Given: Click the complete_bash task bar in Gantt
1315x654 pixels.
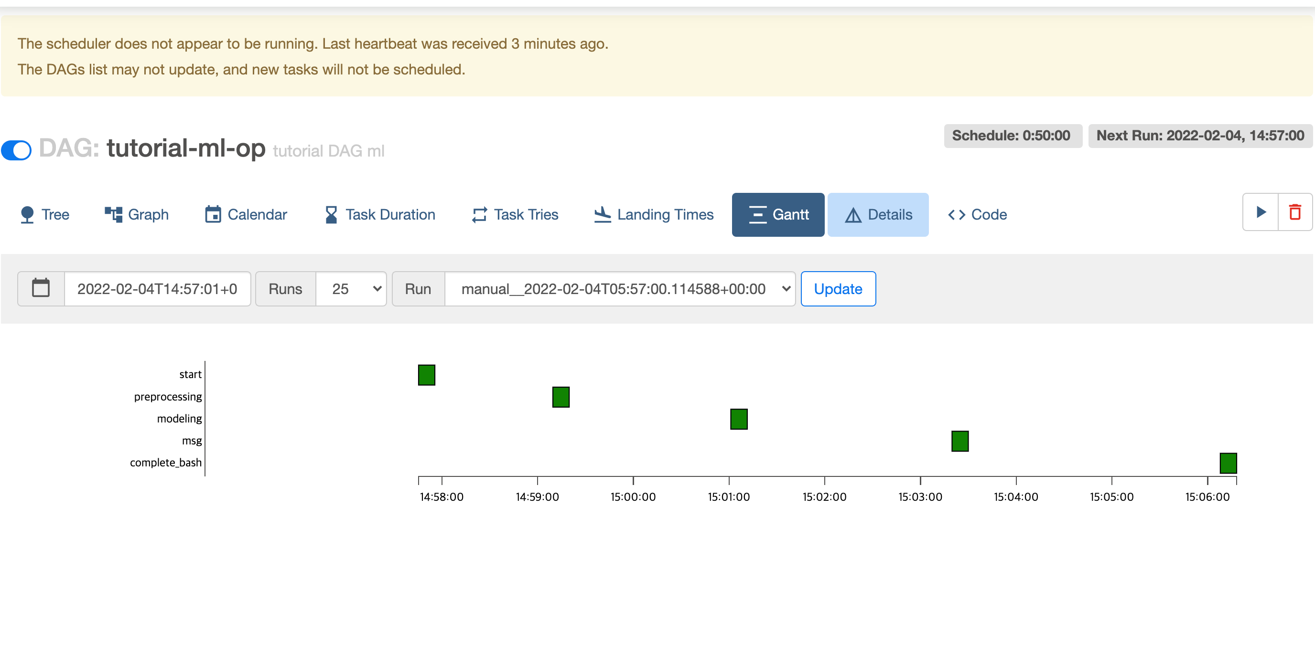Looking at the screenshot, I should pyautogui.click(x=1228, y=463).
